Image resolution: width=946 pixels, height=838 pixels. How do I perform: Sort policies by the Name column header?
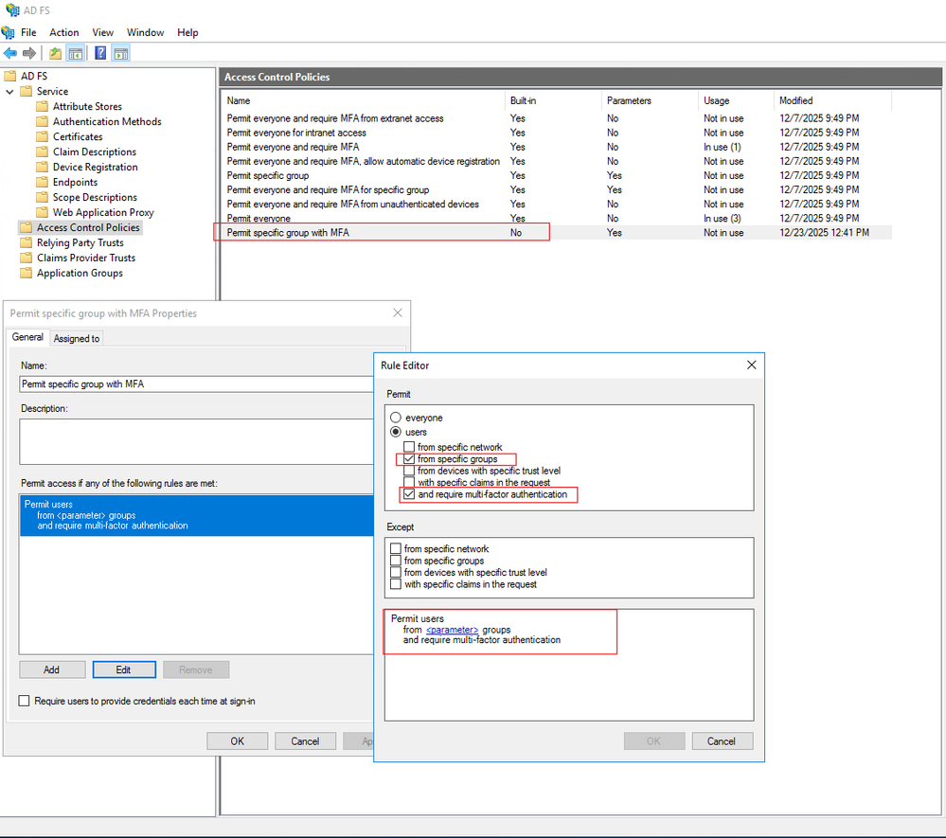pos(362,100)
